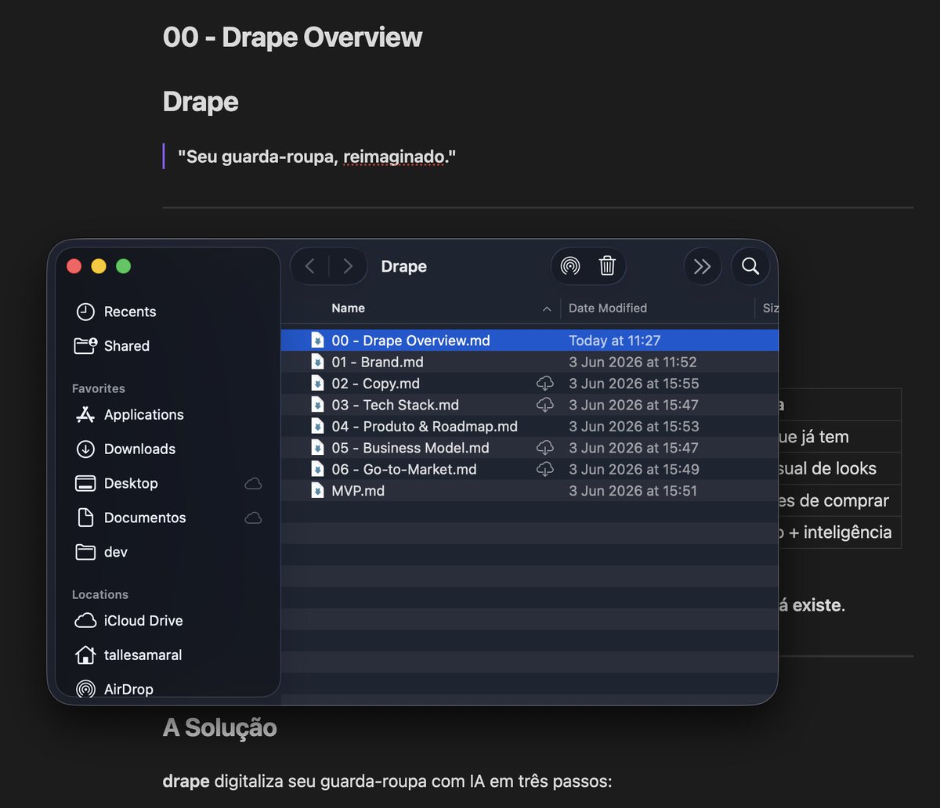Select 01 - Brand.md file
The width and height of the screenshot is (940, 808).
(x=530, y=363)
